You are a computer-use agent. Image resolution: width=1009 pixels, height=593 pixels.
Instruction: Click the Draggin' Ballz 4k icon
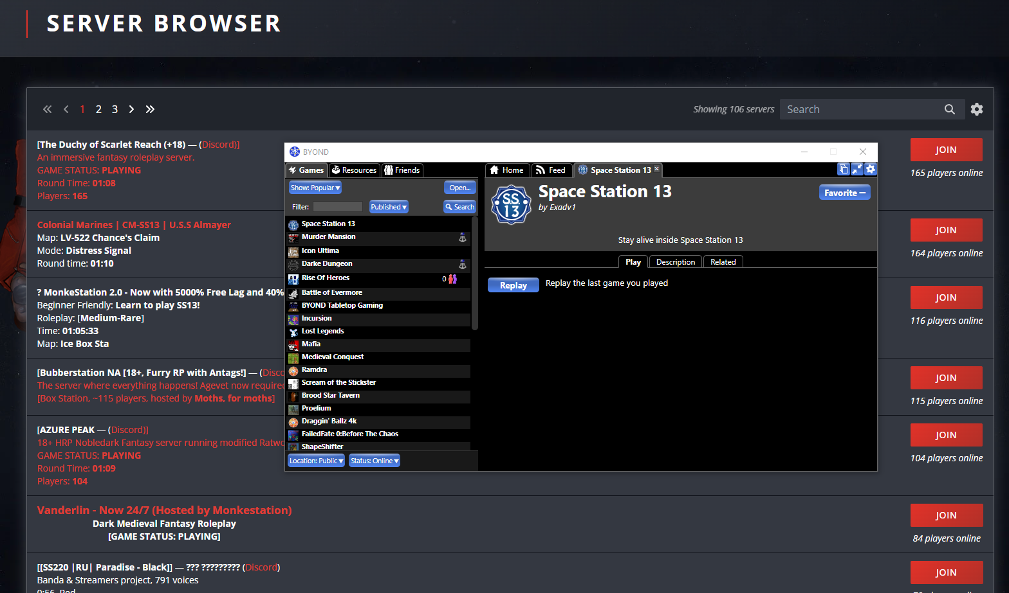(293, 421)
